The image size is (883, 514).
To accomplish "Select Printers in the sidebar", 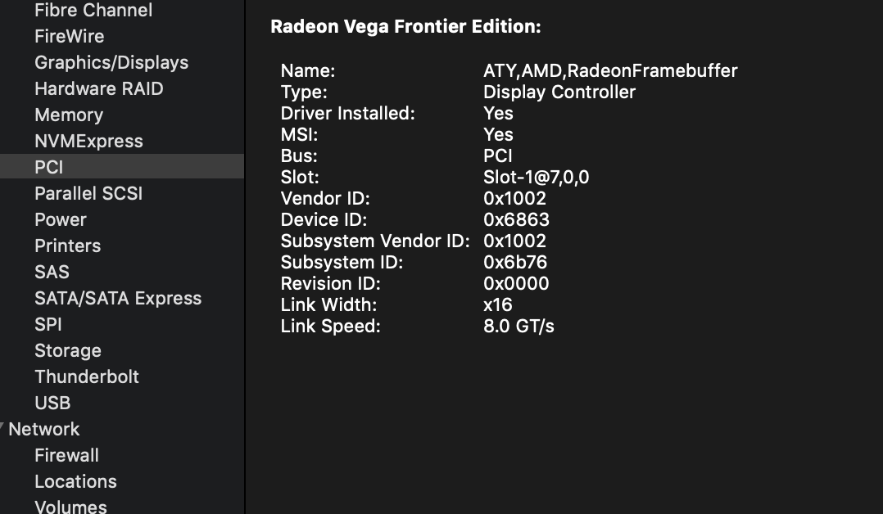I will click(67, 246).
